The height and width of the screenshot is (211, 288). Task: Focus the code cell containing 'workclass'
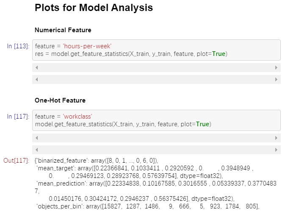coord(156,120)
